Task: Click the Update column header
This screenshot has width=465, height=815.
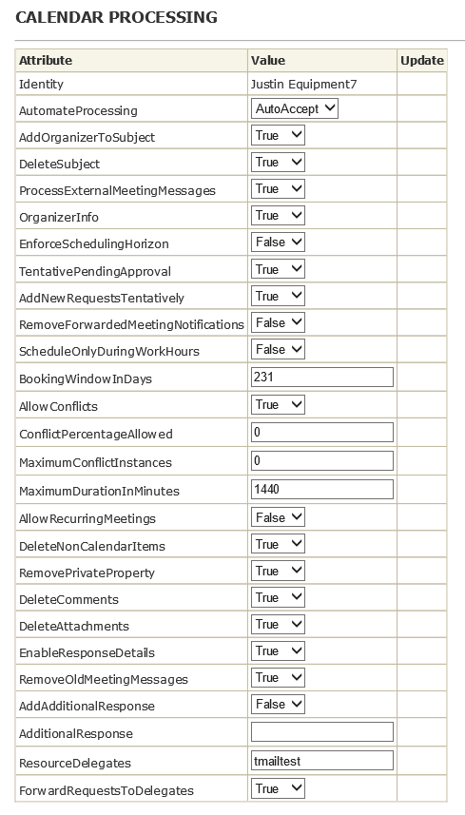Action: (422, 60)
